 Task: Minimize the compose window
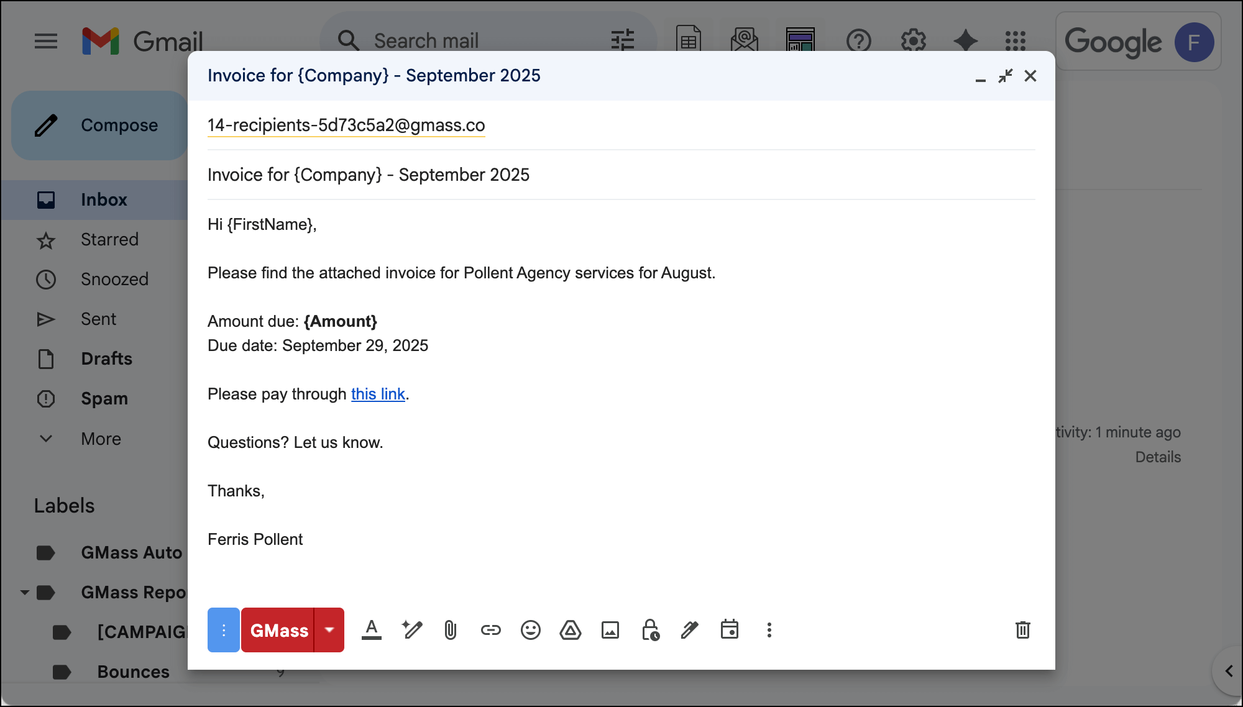pos(980,76)
